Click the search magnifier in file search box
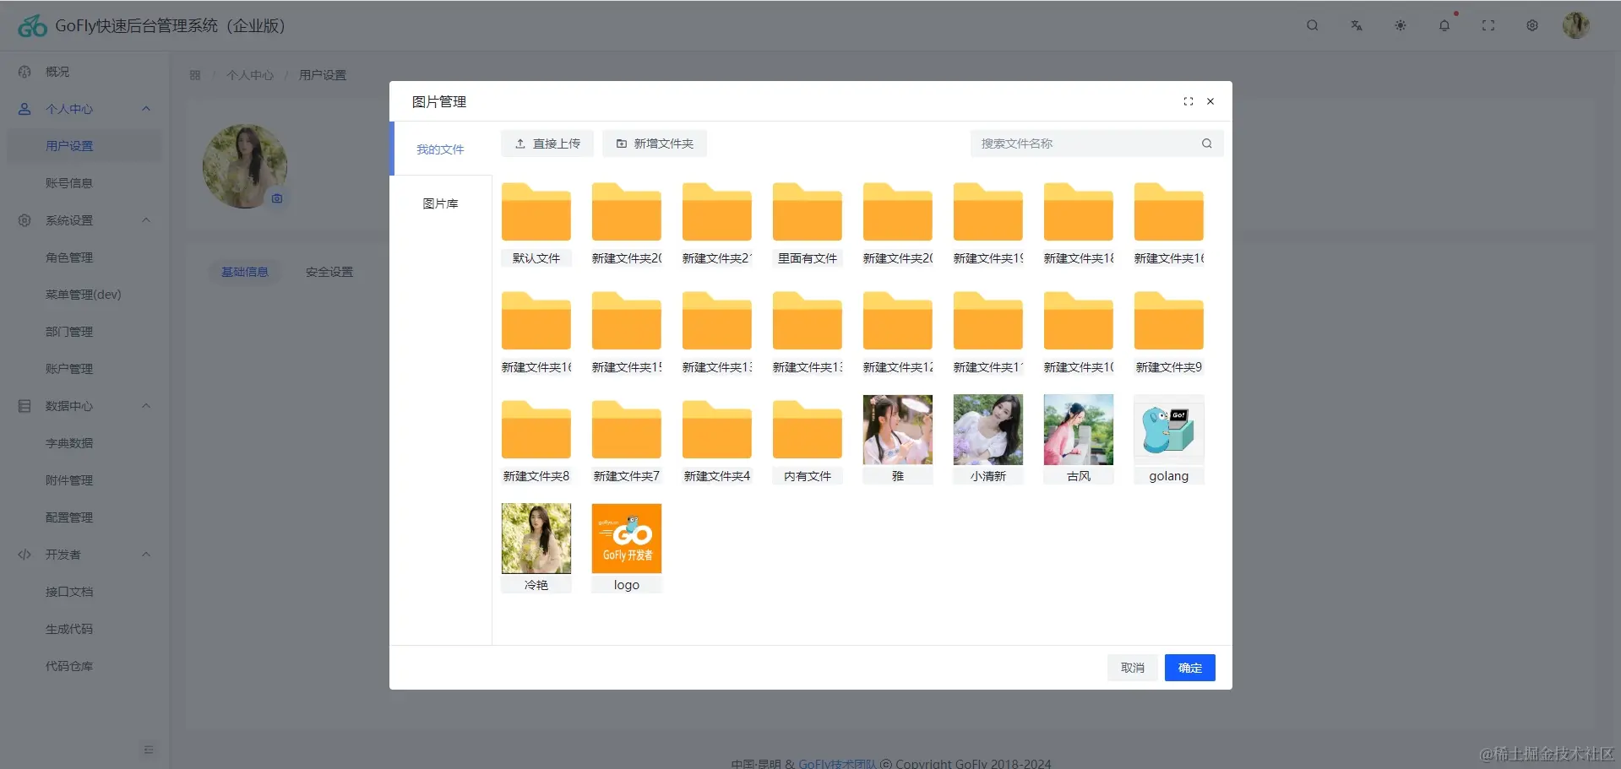This screenshot has width=1621, height=769. coord(1206,144)
